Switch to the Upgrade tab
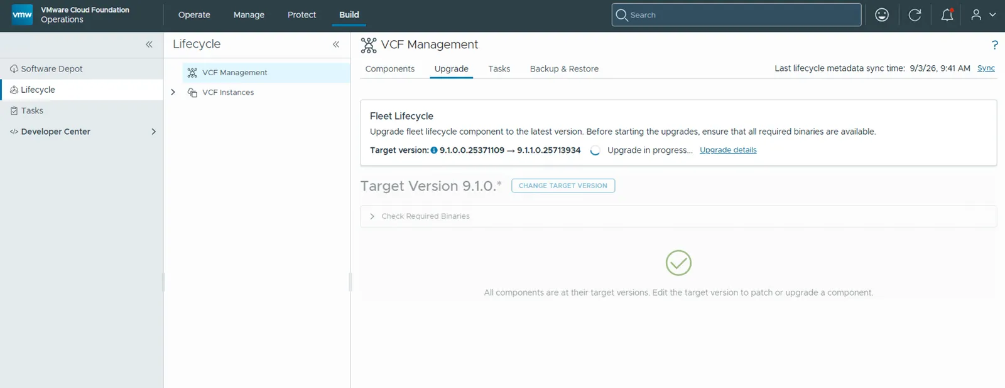Viewport: 1005px width, 388px height. coord(451,69)
